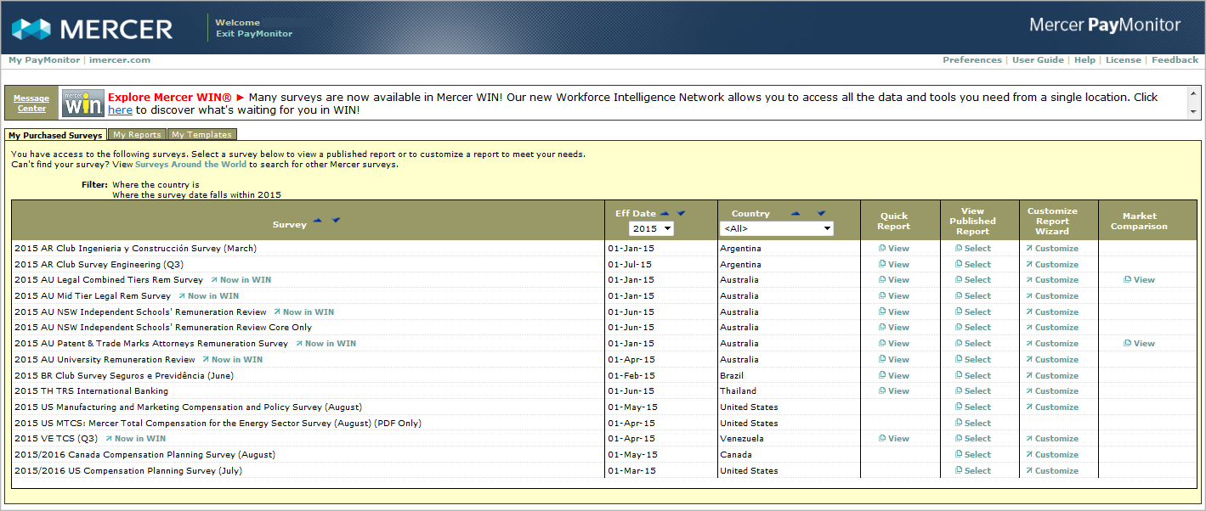Click the 'Brazil' country cell
The height and width of the screenshot is (511, 1206).
coord(732,376)
